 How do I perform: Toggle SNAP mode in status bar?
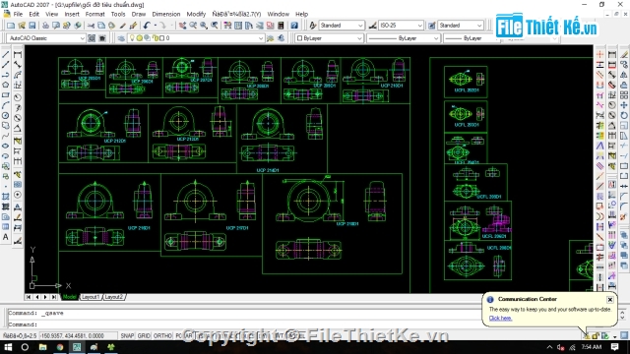127,335
